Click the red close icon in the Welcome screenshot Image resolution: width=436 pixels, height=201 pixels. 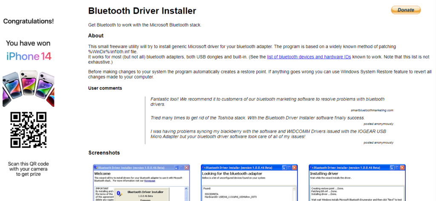click(x=186, y=168)
